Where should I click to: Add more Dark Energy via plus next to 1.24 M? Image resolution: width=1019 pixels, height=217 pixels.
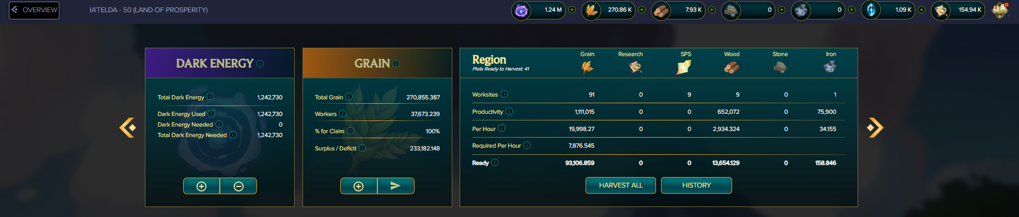(x=572, y=10)
